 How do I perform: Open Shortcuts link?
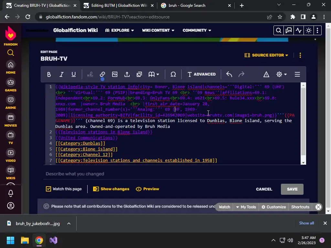pos(300,207)
